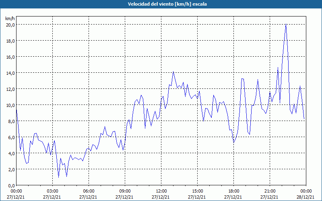Image resolution: width=322 pixels, height=201 pixels.
Task: Click the 09:00 time label
Action: (125, 191)
